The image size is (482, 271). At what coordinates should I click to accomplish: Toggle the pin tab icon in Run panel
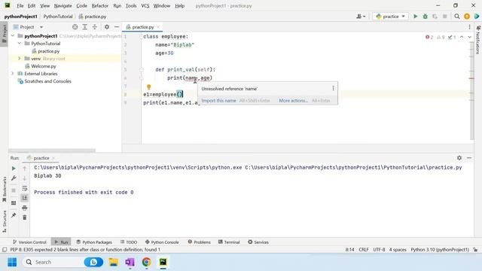(x=14, y=215)
